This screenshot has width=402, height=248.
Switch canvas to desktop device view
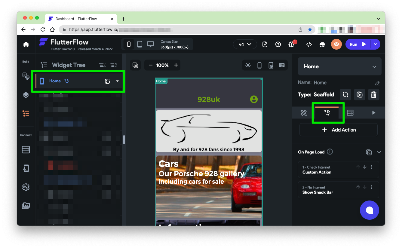point(150,44)
